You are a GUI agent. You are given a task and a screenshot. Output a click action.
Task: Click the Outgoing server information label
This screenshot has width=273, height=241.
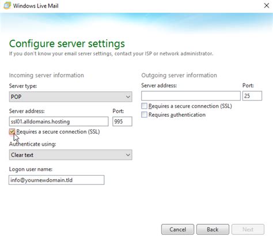pos(179,75)
